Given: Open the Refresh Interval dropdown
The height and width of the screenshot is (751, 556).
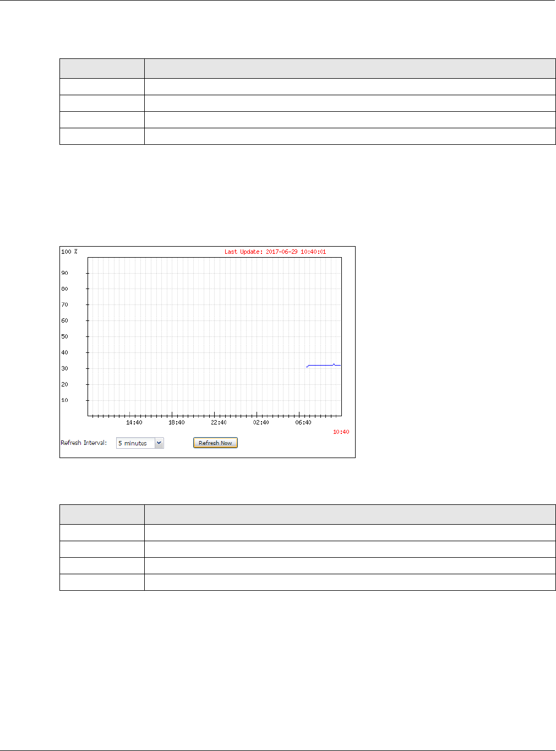Looking at the screenshot, I should (x=140, y=443).
